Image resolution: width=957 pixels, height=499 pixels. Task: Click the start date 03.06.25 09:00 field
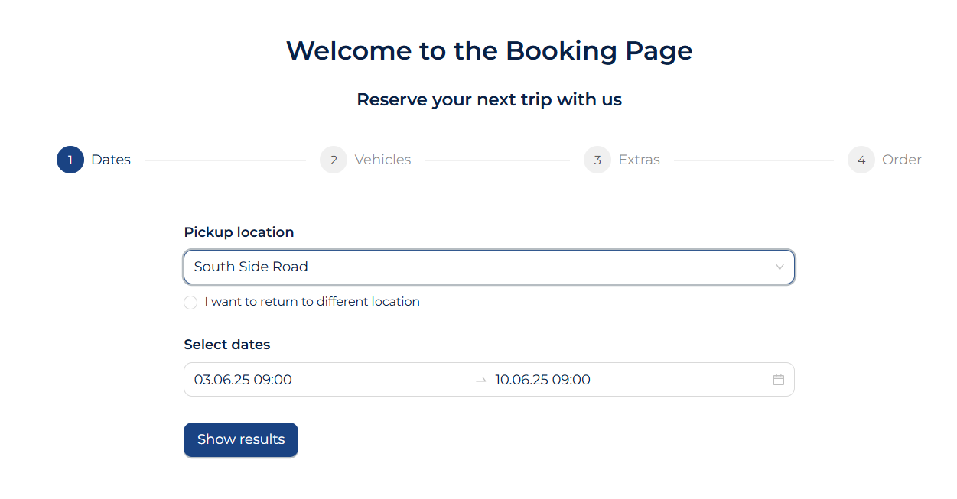pyautogui.click(x=243, y=380)
